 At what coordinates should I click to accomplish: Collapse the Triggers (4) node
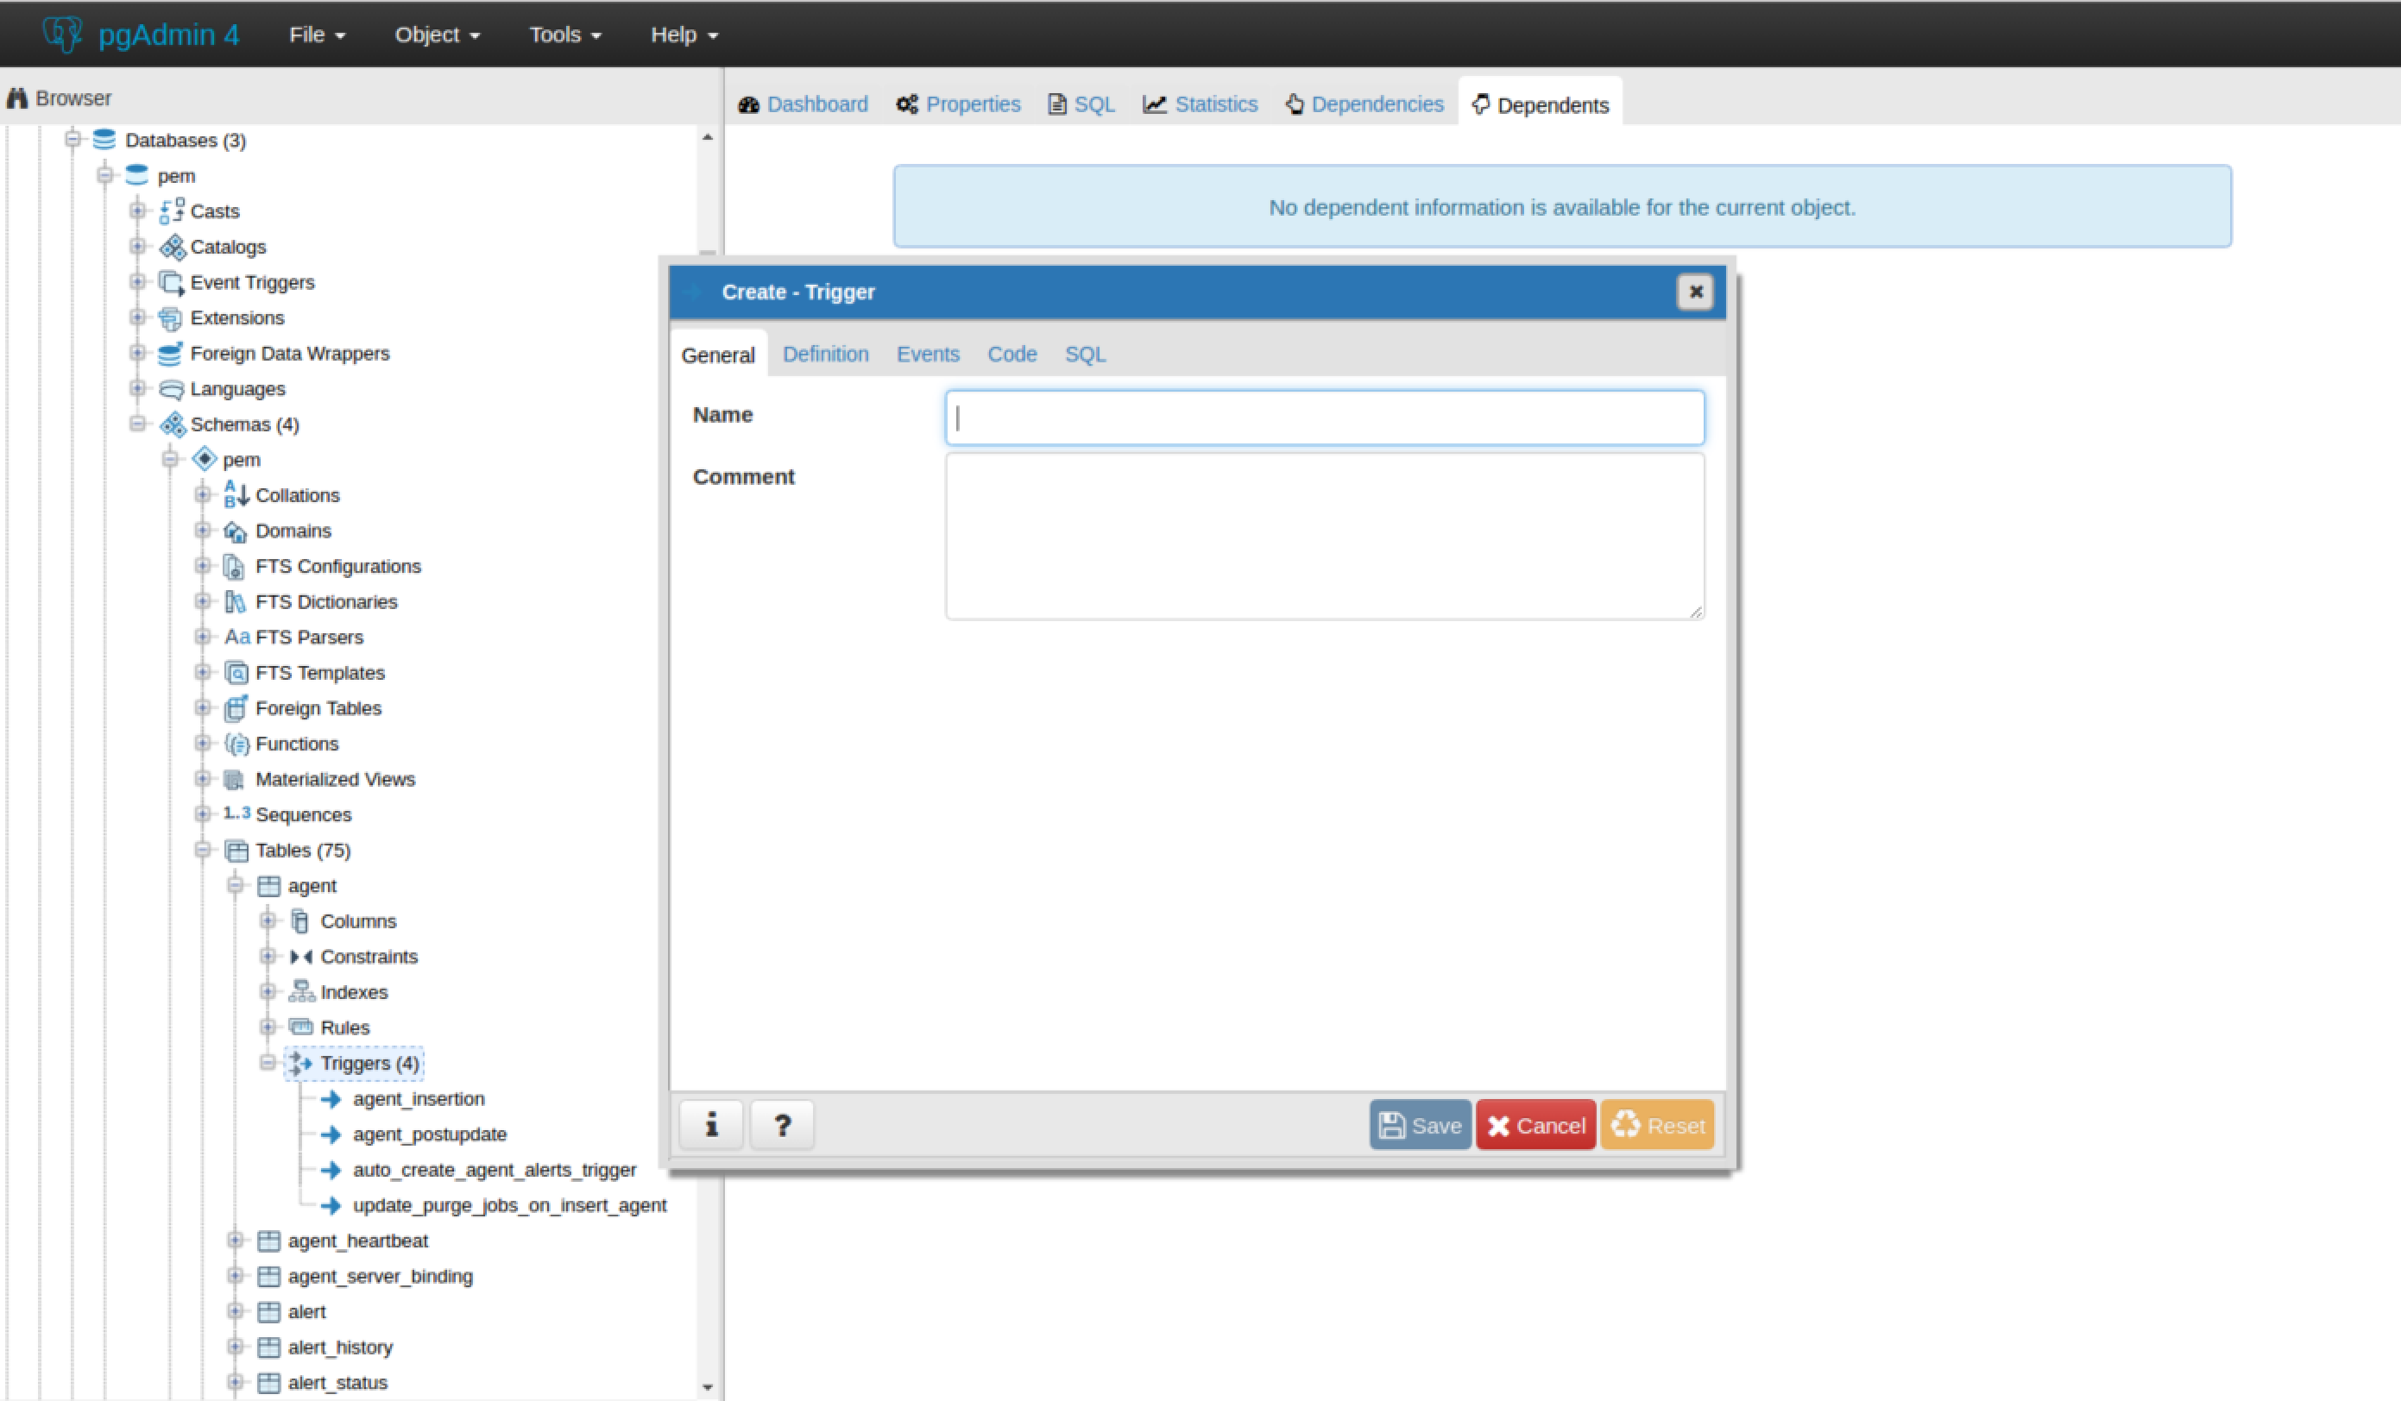point(268,1063)
